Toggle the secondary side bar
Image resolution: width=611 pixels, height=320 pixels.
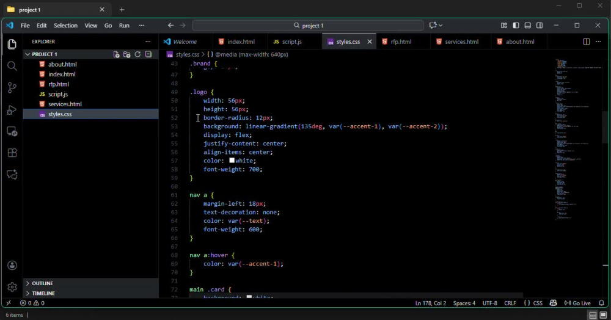(x=540, y=25)
